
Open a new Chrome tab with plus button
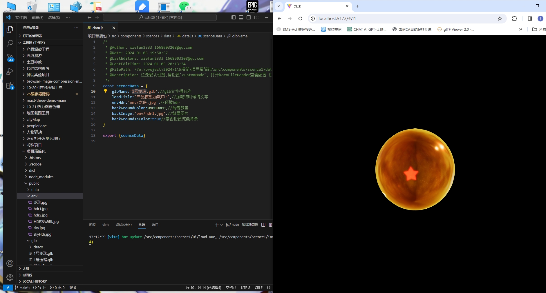[x=357, y=6]
